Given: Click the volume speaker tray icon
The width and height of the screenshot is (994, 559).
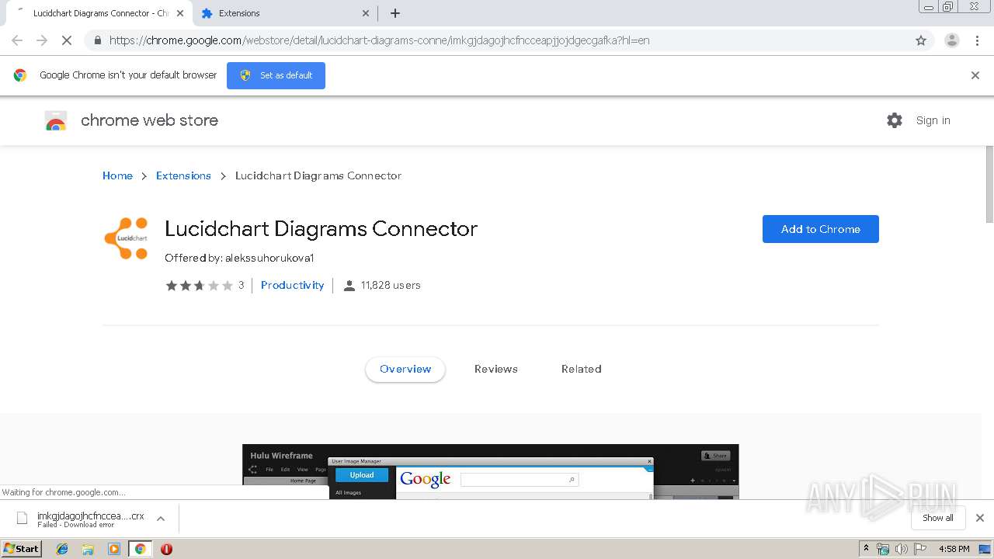Looking at the screenshot, I should click(x=901, y=549).
